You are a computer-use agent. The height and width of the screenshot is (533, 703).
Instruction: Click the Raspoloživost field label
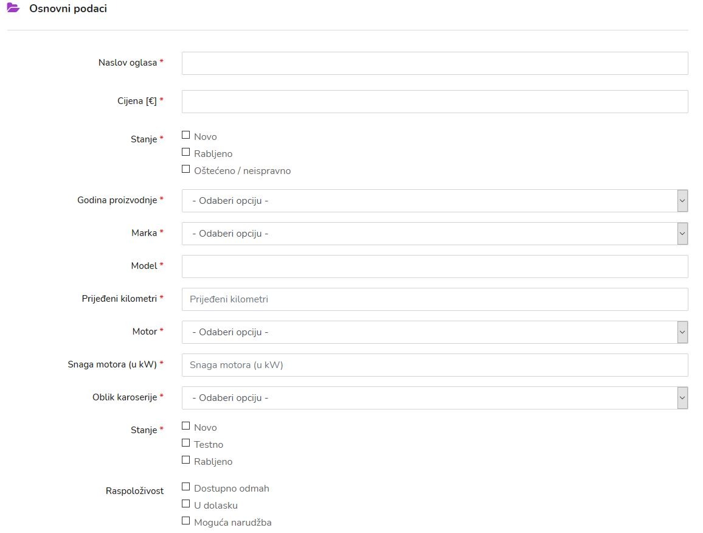[x=134, y=491]
